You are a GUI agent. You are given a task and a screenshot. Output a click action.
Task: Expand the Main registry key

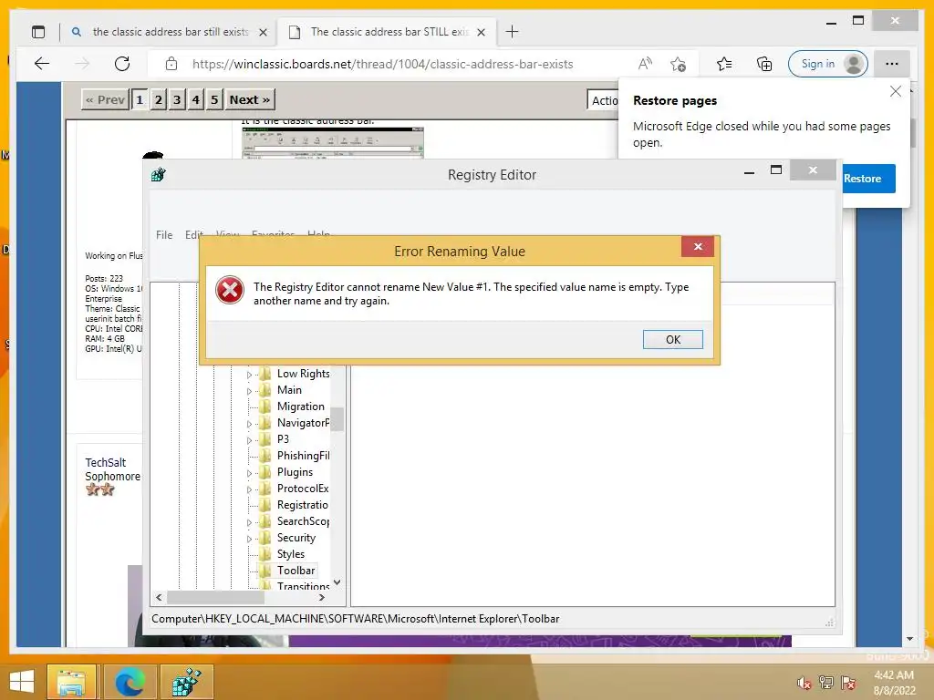pos(250,391)
